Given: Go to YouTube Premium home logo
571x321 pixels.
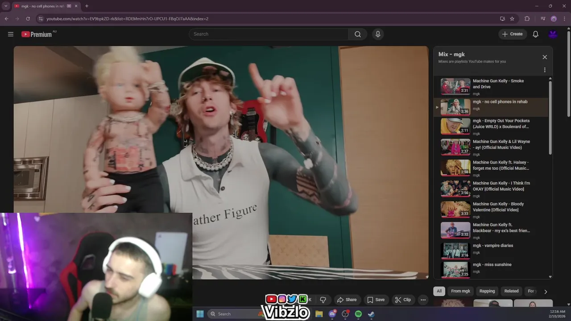Looking at the screenshot, I should click(37, 34).
